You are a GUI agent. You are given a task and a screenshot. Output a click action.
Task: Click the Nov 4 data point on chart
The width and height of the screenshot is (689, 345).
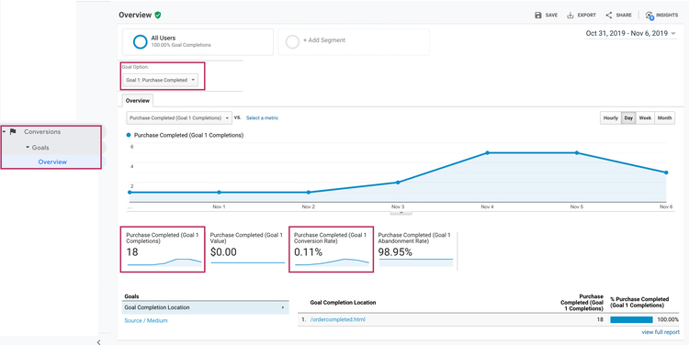coord(487,152)
